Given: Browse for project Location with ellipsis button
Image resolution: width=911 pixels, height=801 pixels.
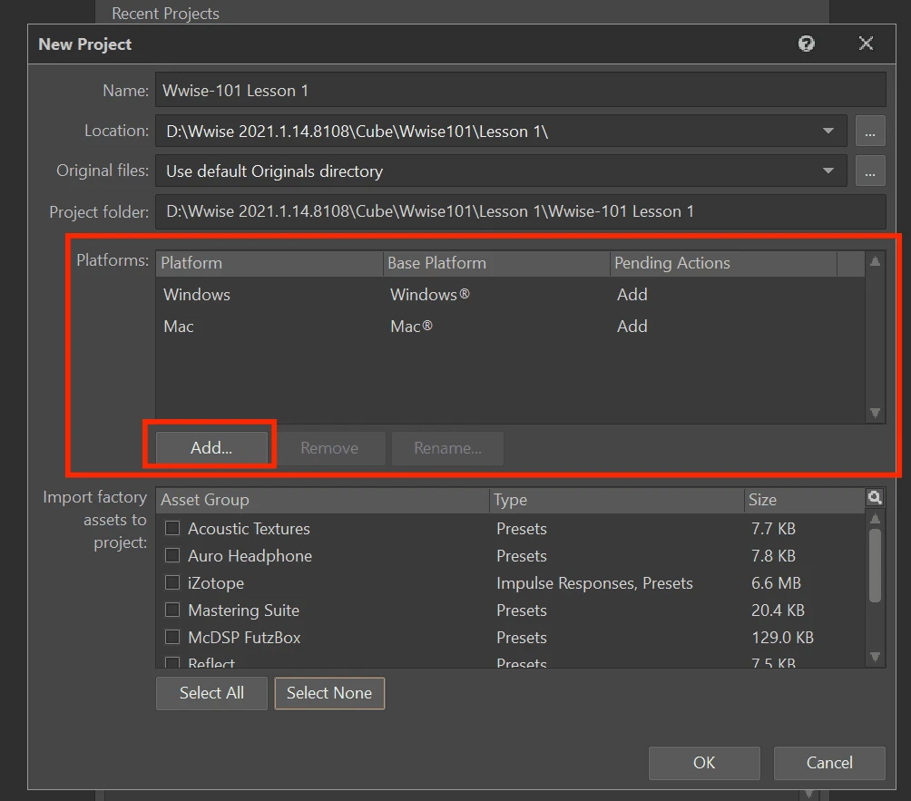Looking at the screenshot, I should 870,131.
